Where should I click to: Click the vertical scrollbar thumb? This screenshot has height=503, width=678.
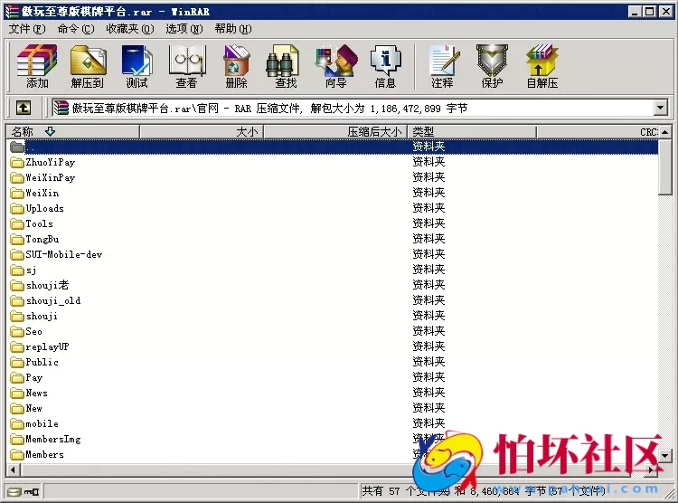pos(665,167)
